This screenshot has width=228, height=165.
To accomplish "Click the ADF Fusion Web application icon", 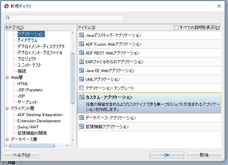I will tap(81, 44).
